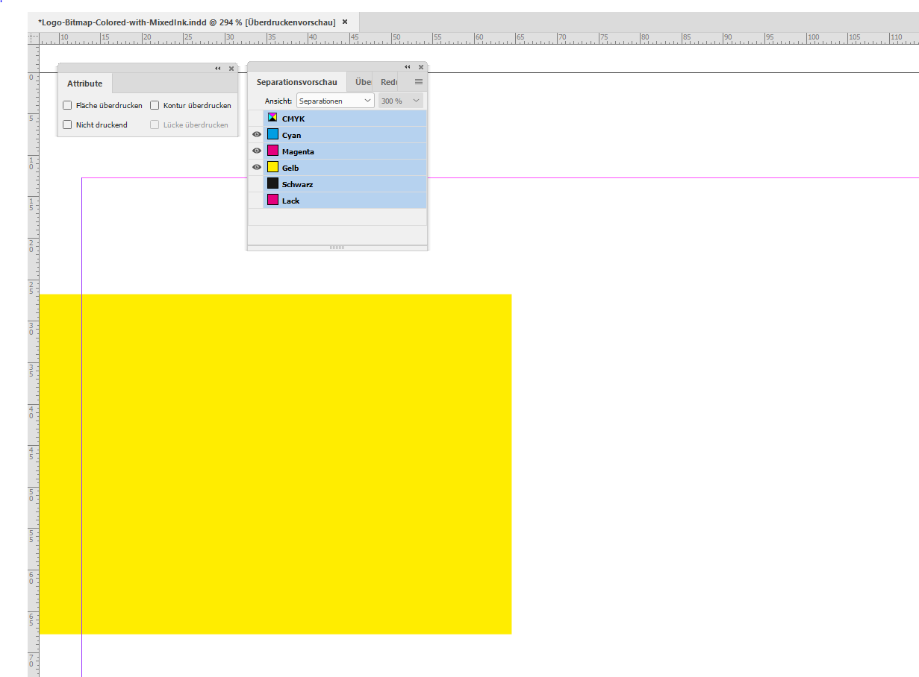Image resolution: width=919 pixels, height=677 pixels.
Task: Select the CMYK row label
Action: point(293,119)
